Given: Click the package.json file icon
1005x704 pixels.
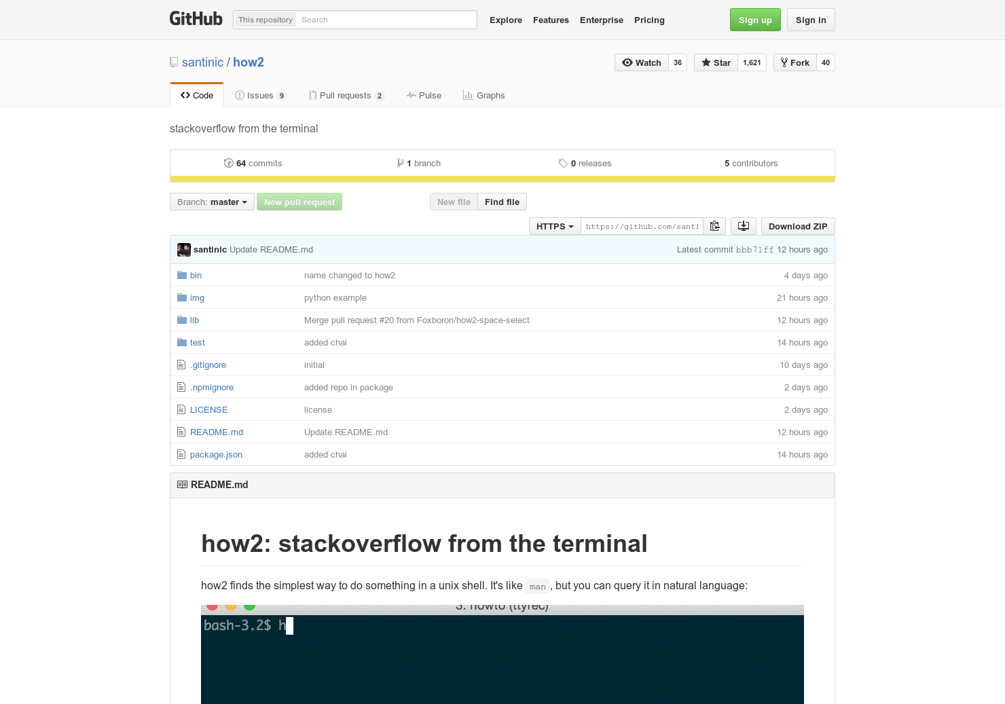Looking at the screenshot, I should 181,454.
